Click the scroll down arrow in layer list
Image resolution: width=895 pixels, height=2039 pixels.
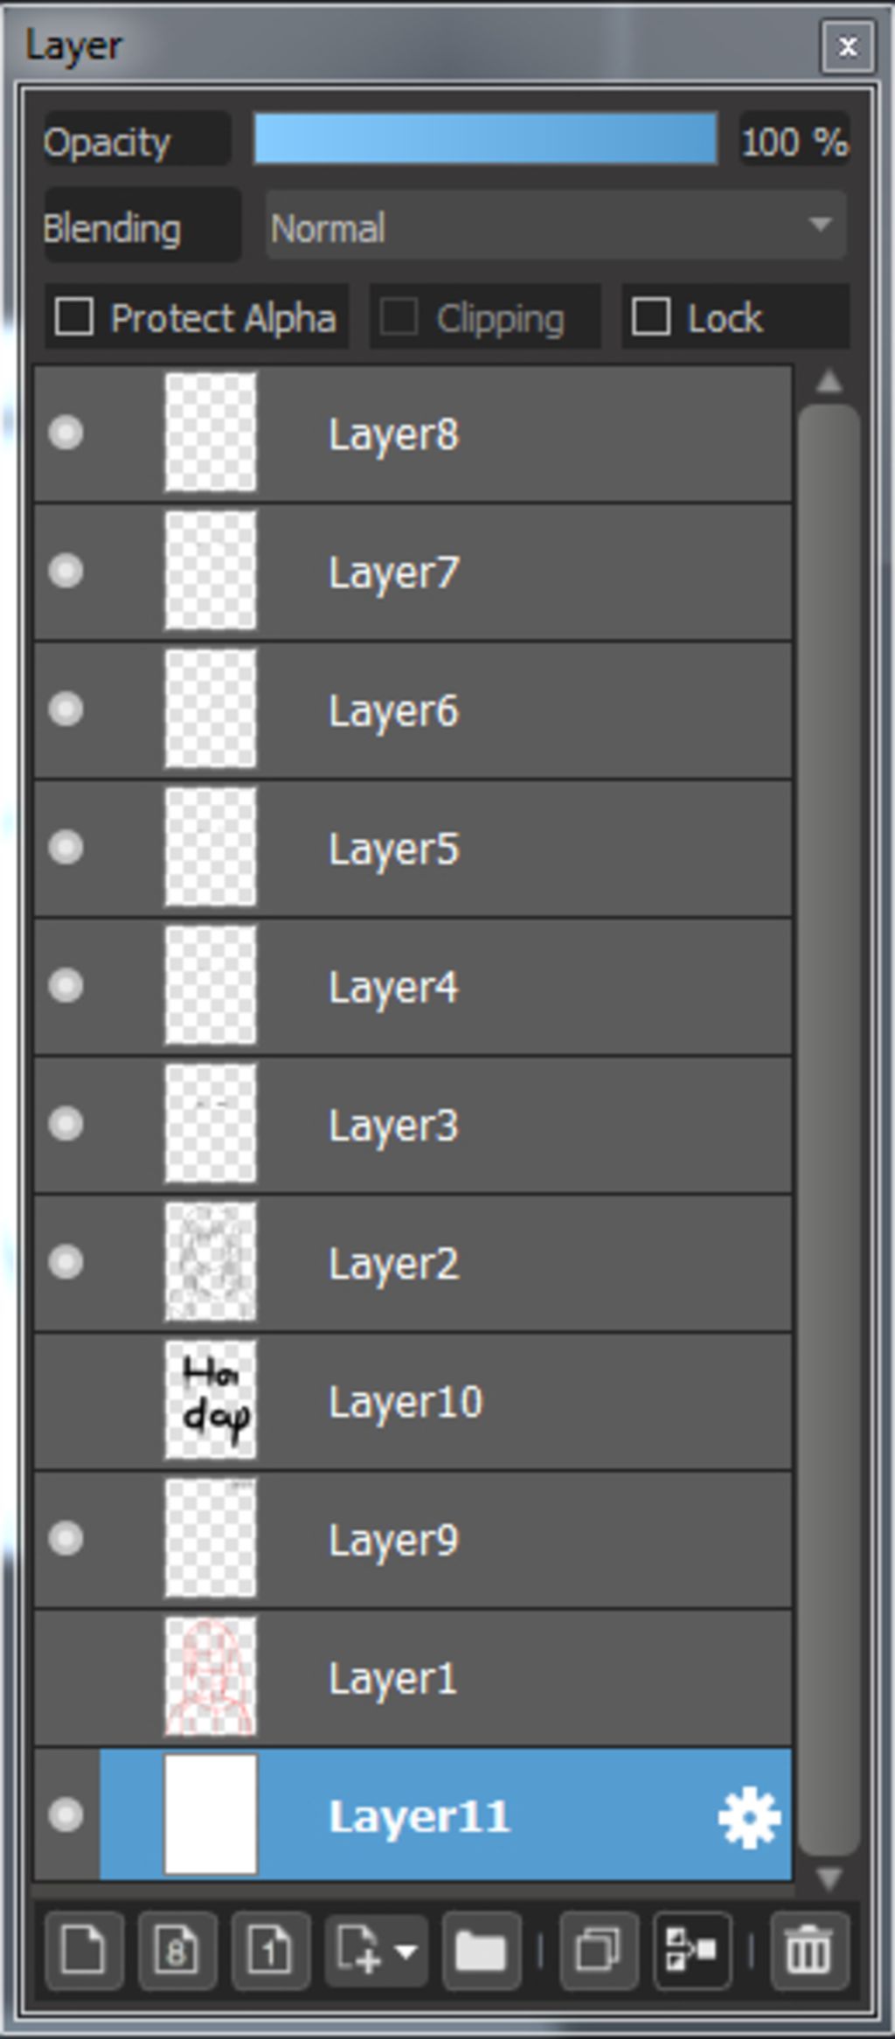[829, 1876]
